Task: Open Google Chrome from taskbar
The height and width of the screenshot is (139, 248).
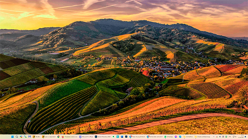Action: (59, 137)
